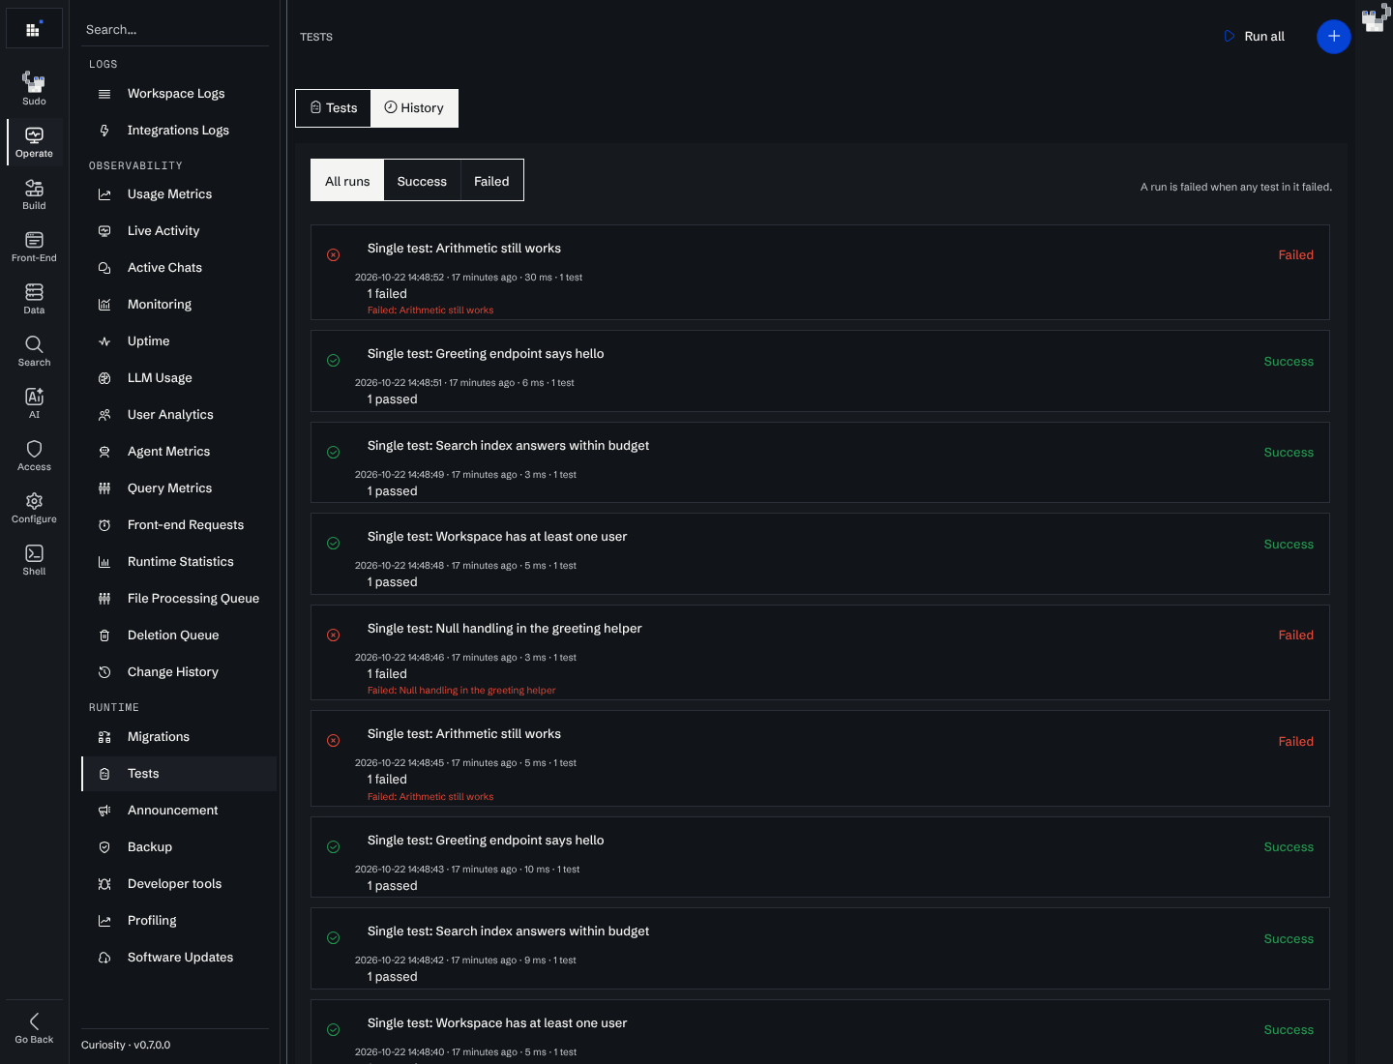Open the Build section icon
1393x1064 pixels.
(x=34, y=193)
